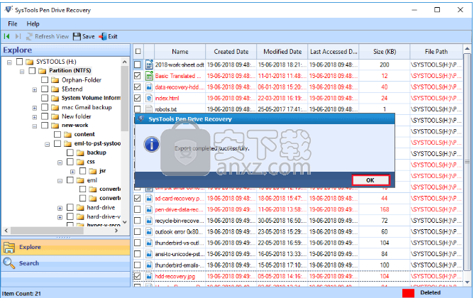
Task: Collapse the new-work folder node
Action: pos(35,126)
